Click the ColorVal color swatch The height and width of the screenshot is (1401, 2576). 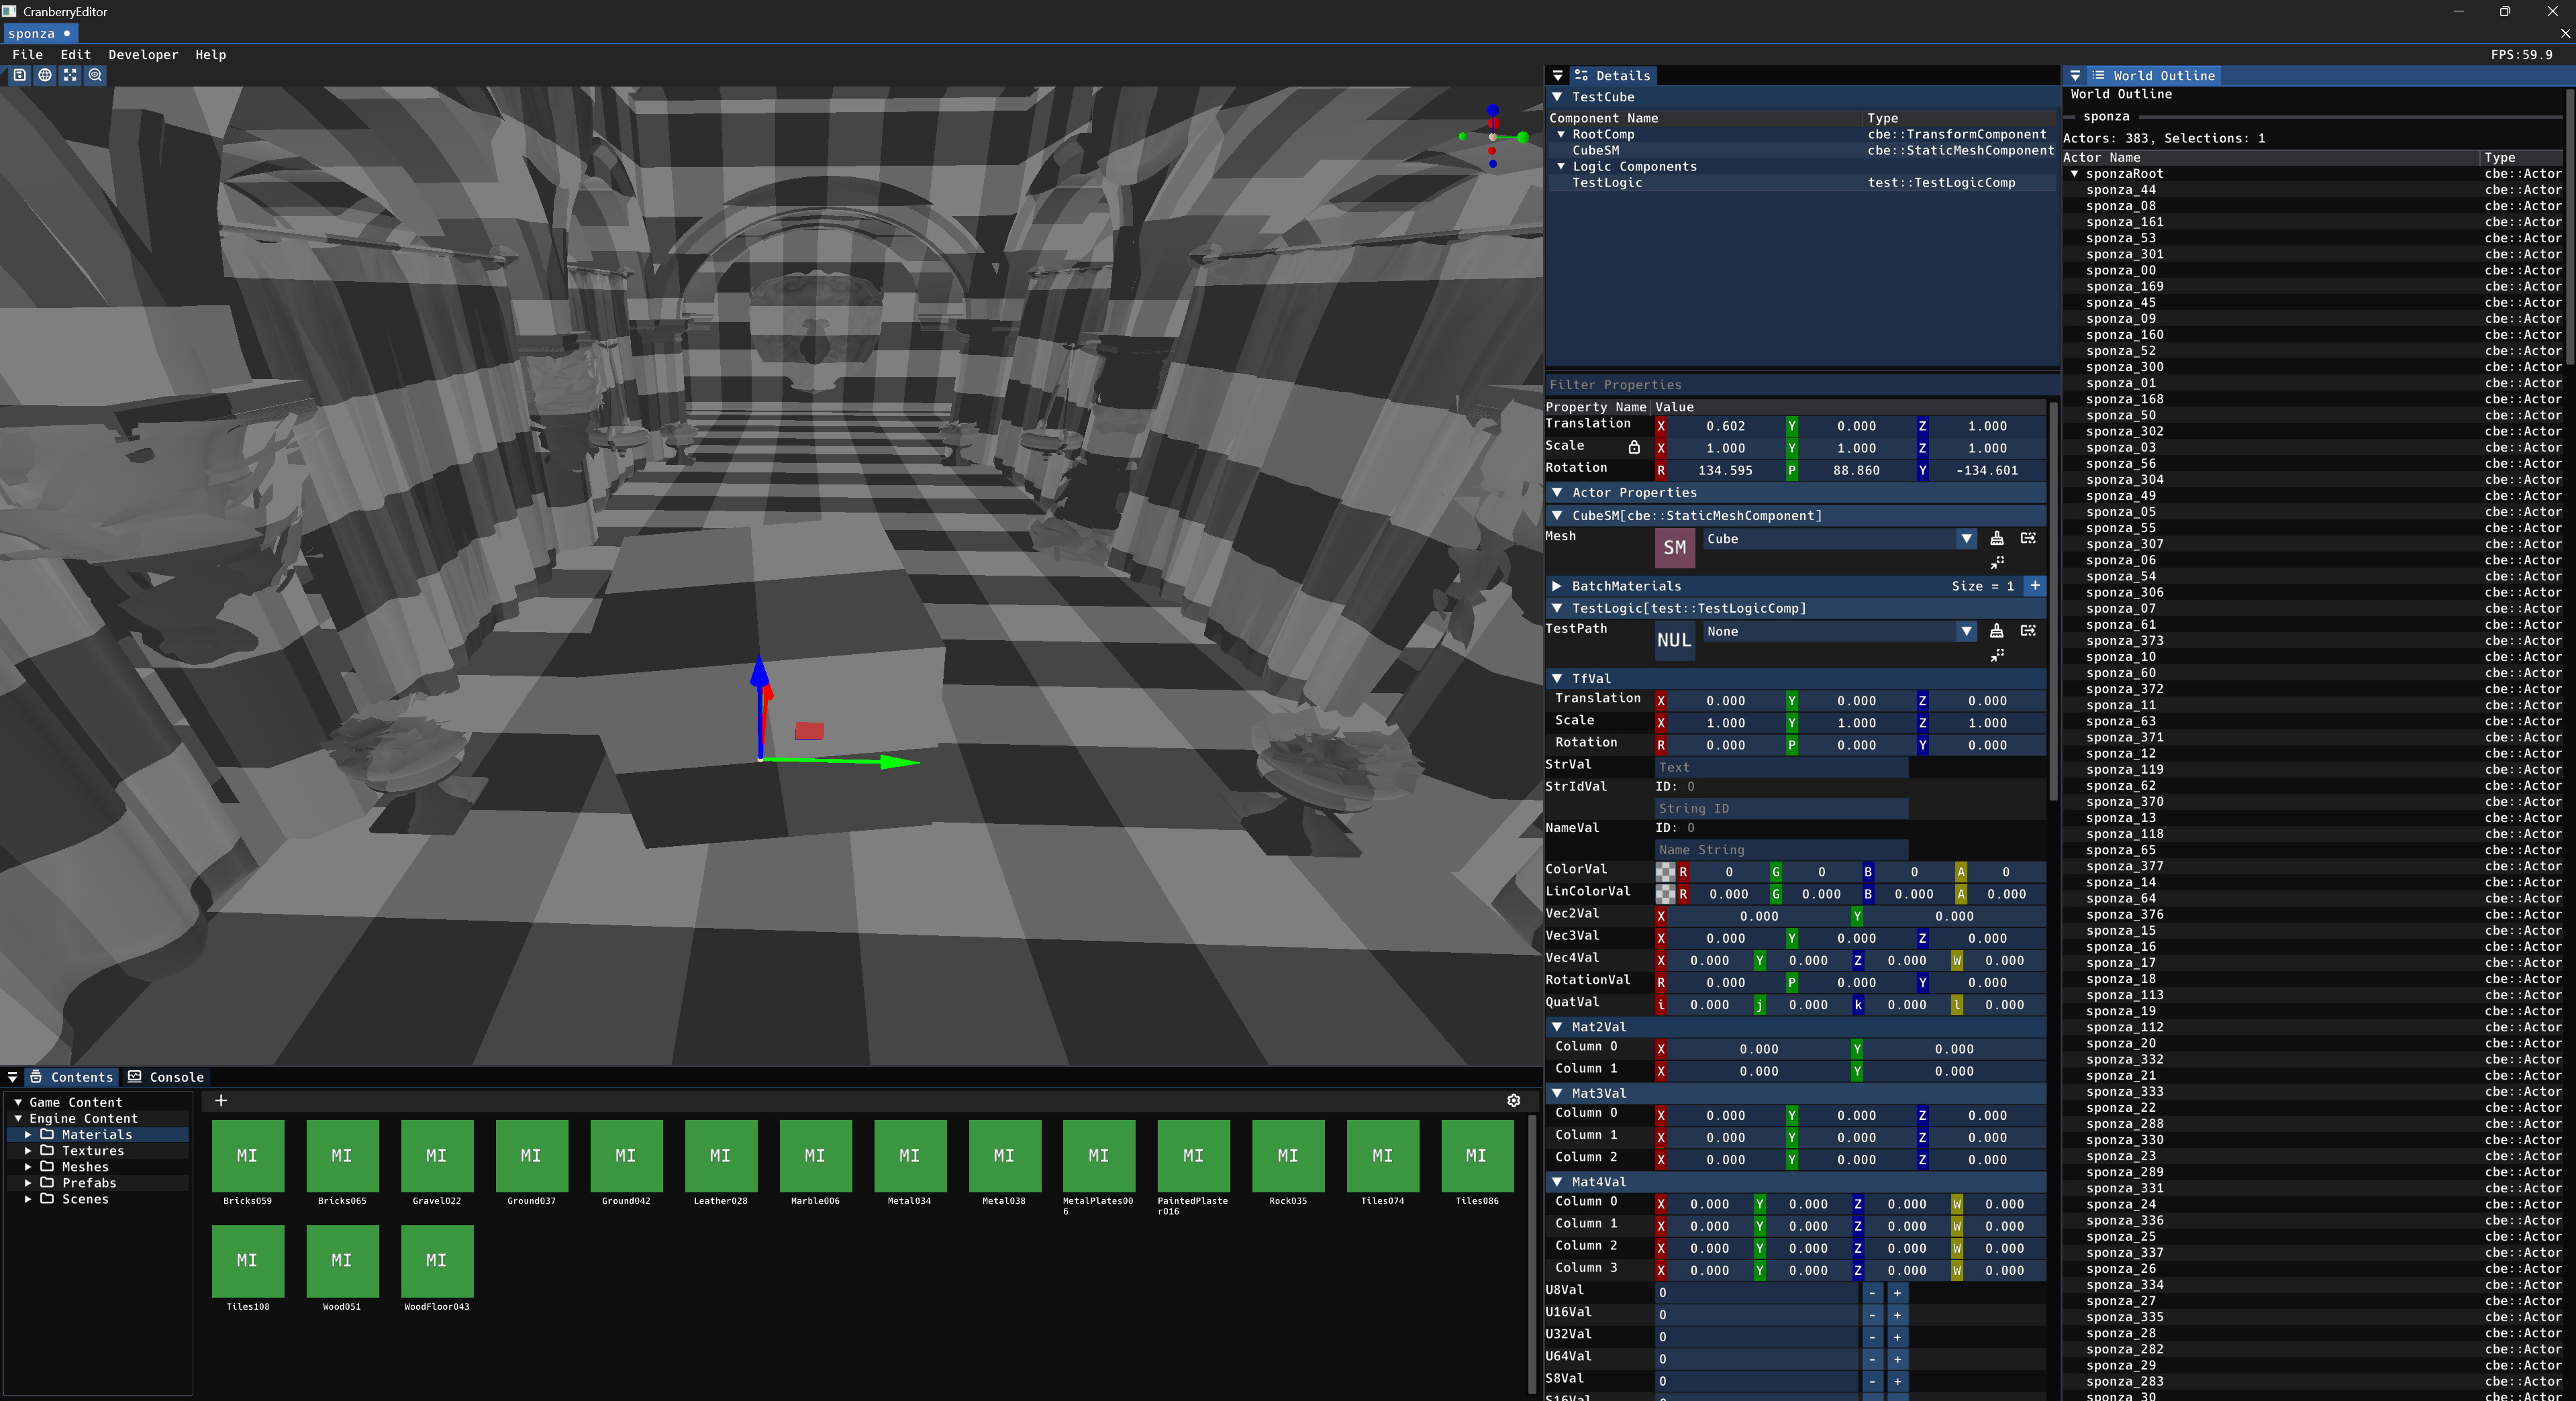(x=1665, y=872)
